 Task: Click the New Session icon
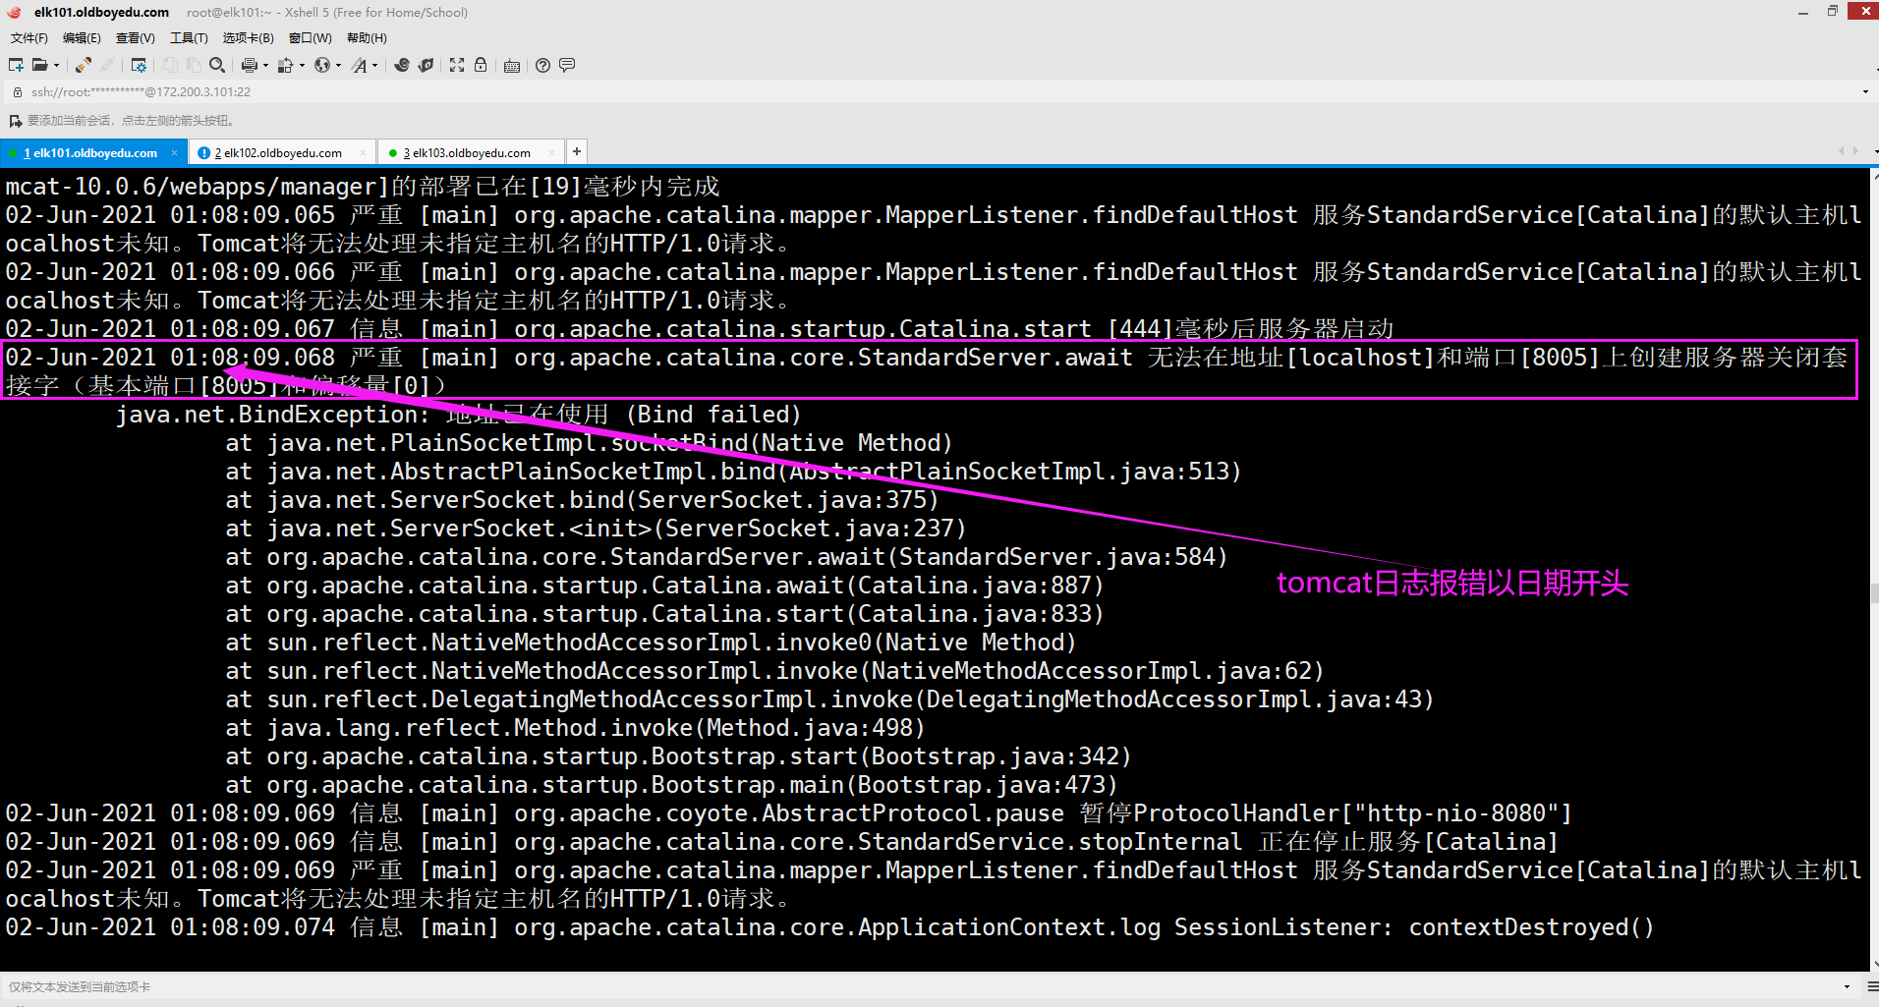point(16,65)
